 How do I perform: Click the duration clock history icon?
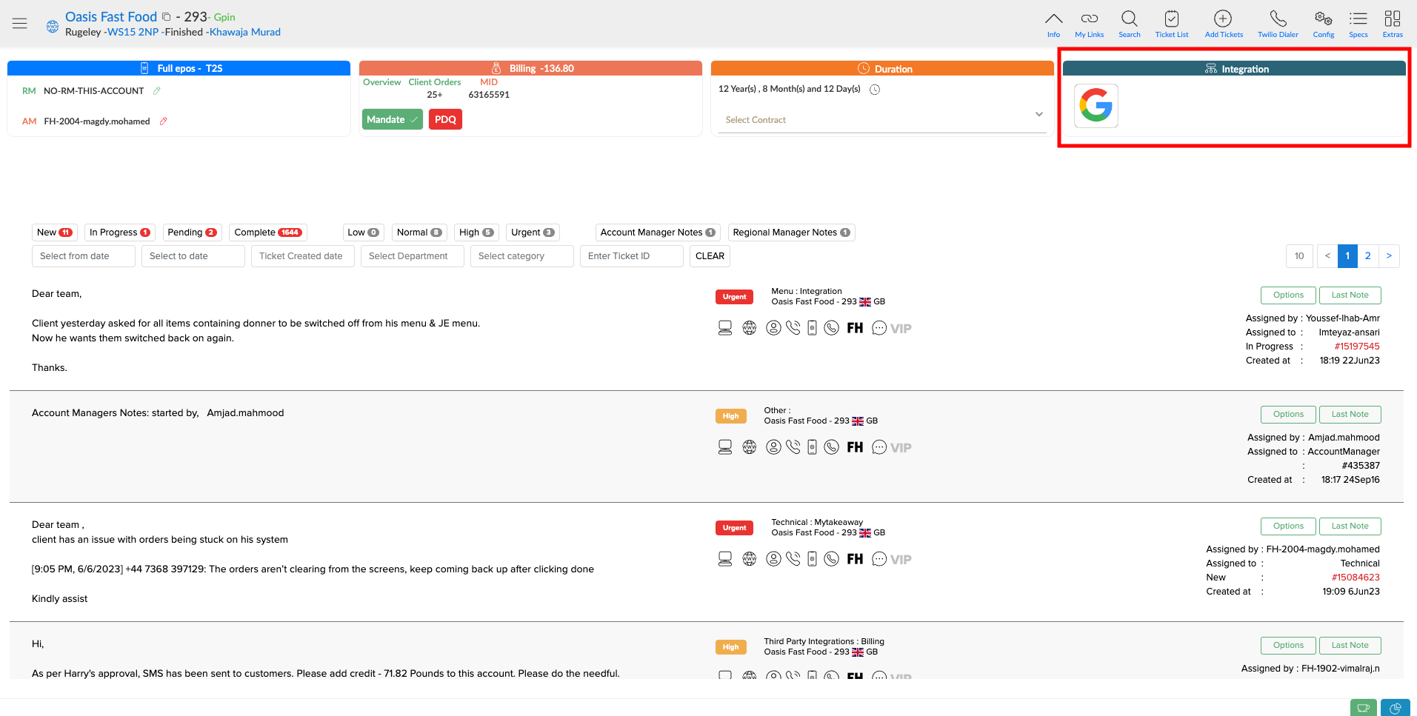click(875, 90)
